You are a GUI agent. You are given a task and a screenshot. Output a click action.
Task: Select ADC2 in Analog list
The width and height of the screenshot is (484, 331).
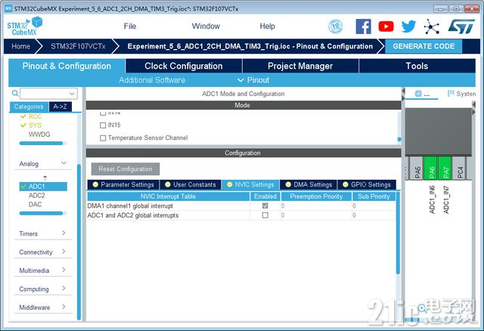pyautogui.click(x=37, y=196)
